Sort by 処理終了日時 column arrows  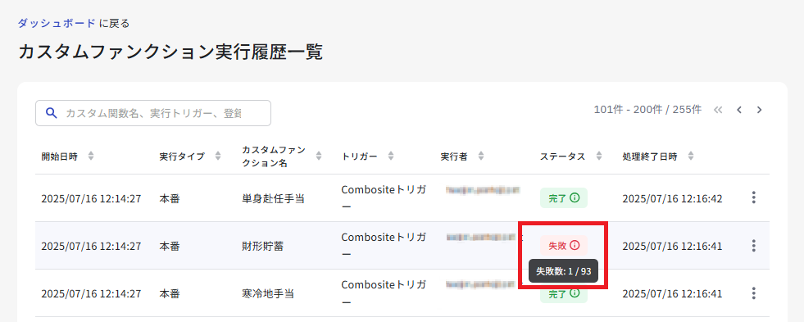pos(691,156)
